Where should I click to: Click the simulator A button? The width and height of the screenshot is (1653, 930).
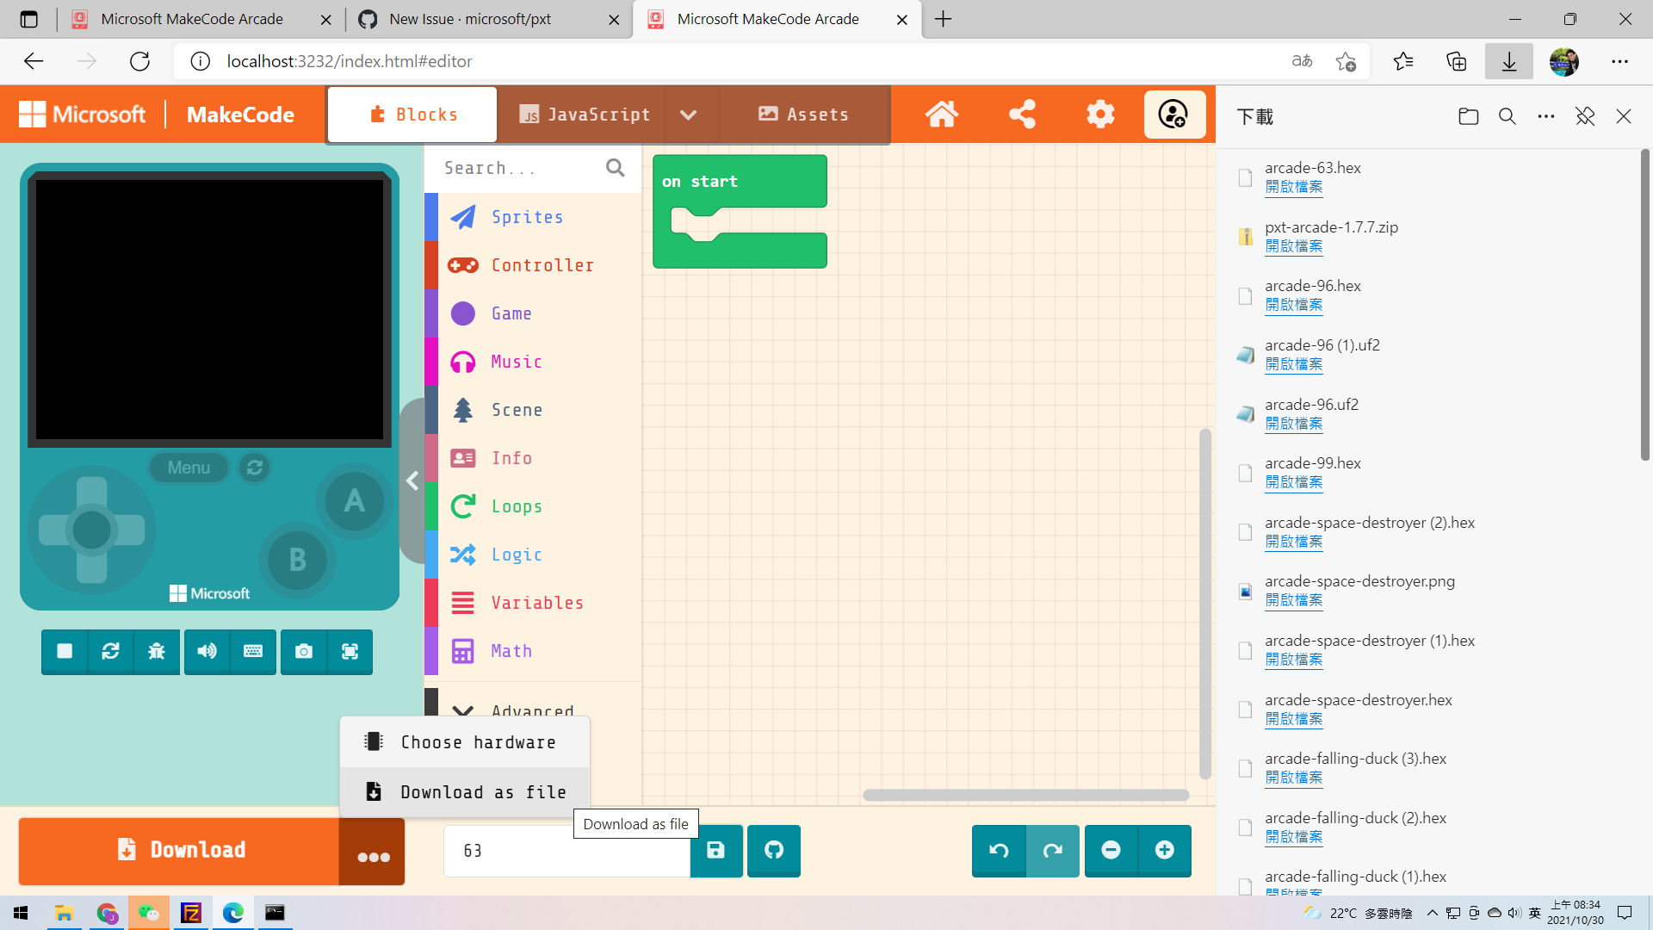[x=354, y=501]
